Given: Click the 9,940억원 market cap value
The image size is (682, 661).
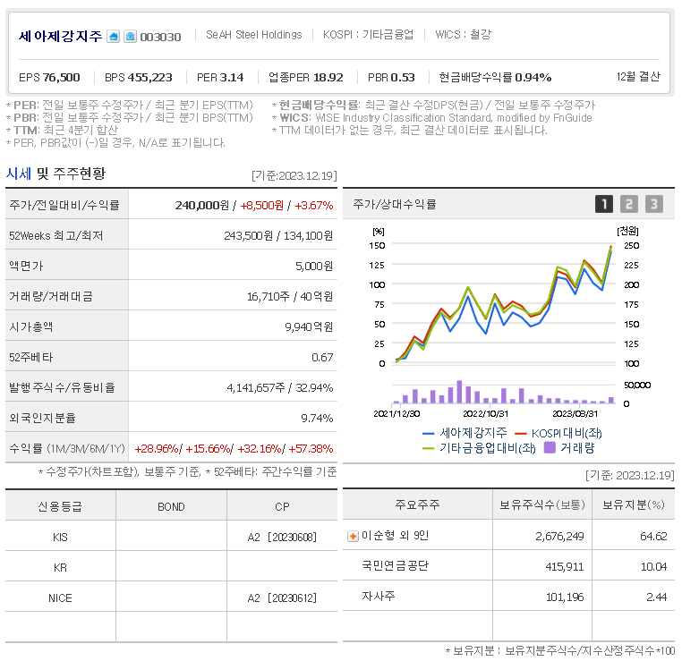Looking at the screenshot, I should pyautogui.click(x=309, y=326).
